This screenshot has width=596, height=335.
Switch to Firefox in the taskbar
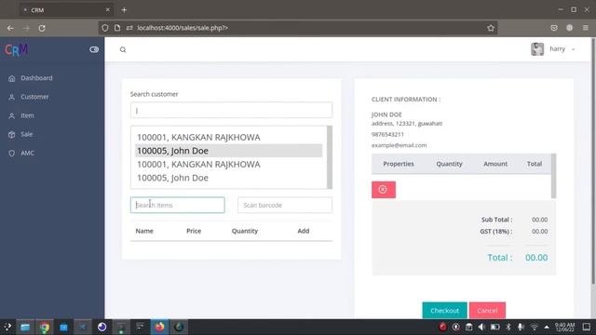(x=159, y=327)
